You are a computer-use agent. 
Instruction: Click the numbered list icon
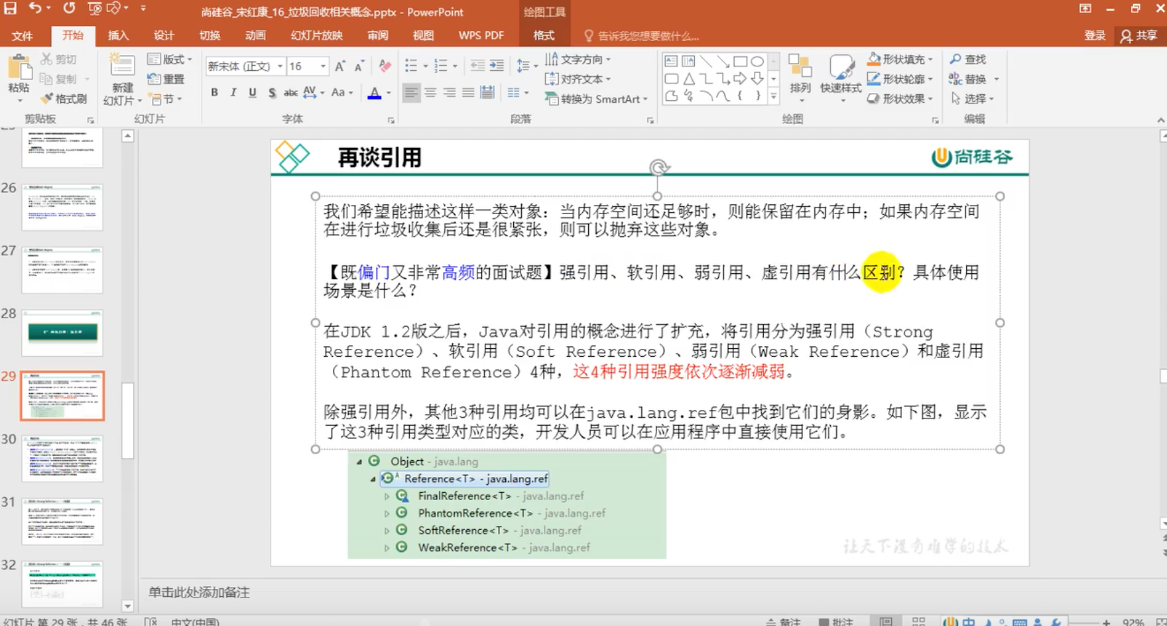coord(441,66)
